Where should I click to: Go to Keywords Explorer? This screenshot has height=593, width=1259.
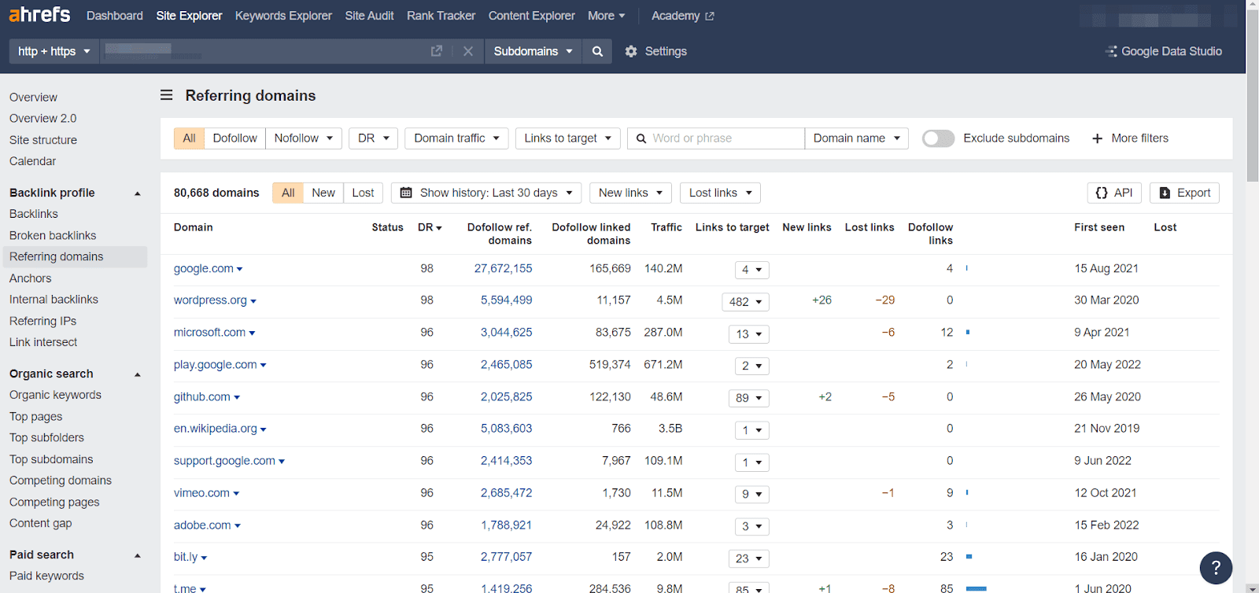point(283,16)
